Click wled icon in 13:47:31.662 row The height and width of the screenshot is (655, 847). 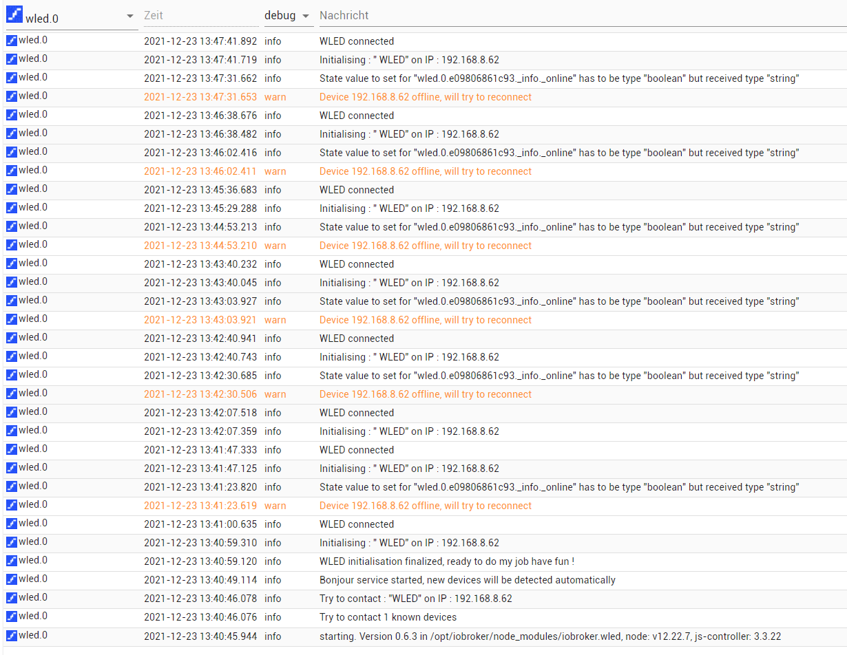(x=12, y=78)
